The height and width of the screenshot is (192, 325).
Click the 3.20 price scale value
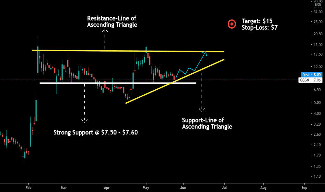(x=317, y=124)
